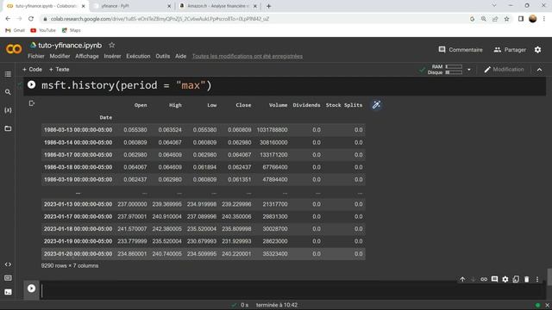
Task: Convert dataframe to interactive table
Action: tap(376, 105)
